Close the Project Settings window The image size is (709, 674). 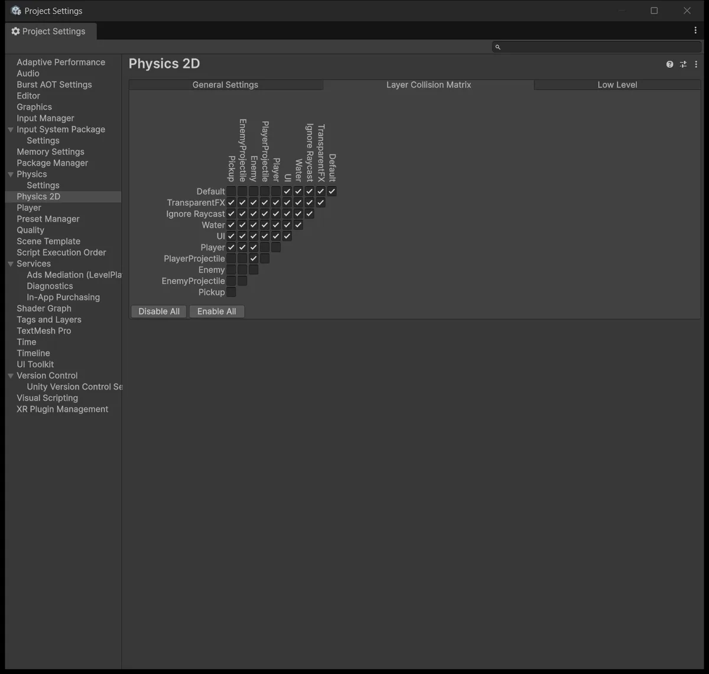[687, 11]
